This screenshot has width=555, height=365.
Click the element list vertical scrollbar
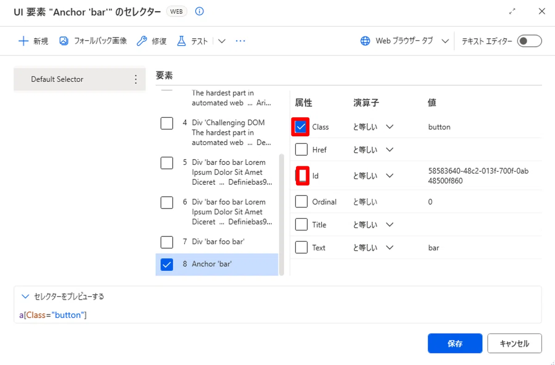pyautogui.click(x=282, y=214)
